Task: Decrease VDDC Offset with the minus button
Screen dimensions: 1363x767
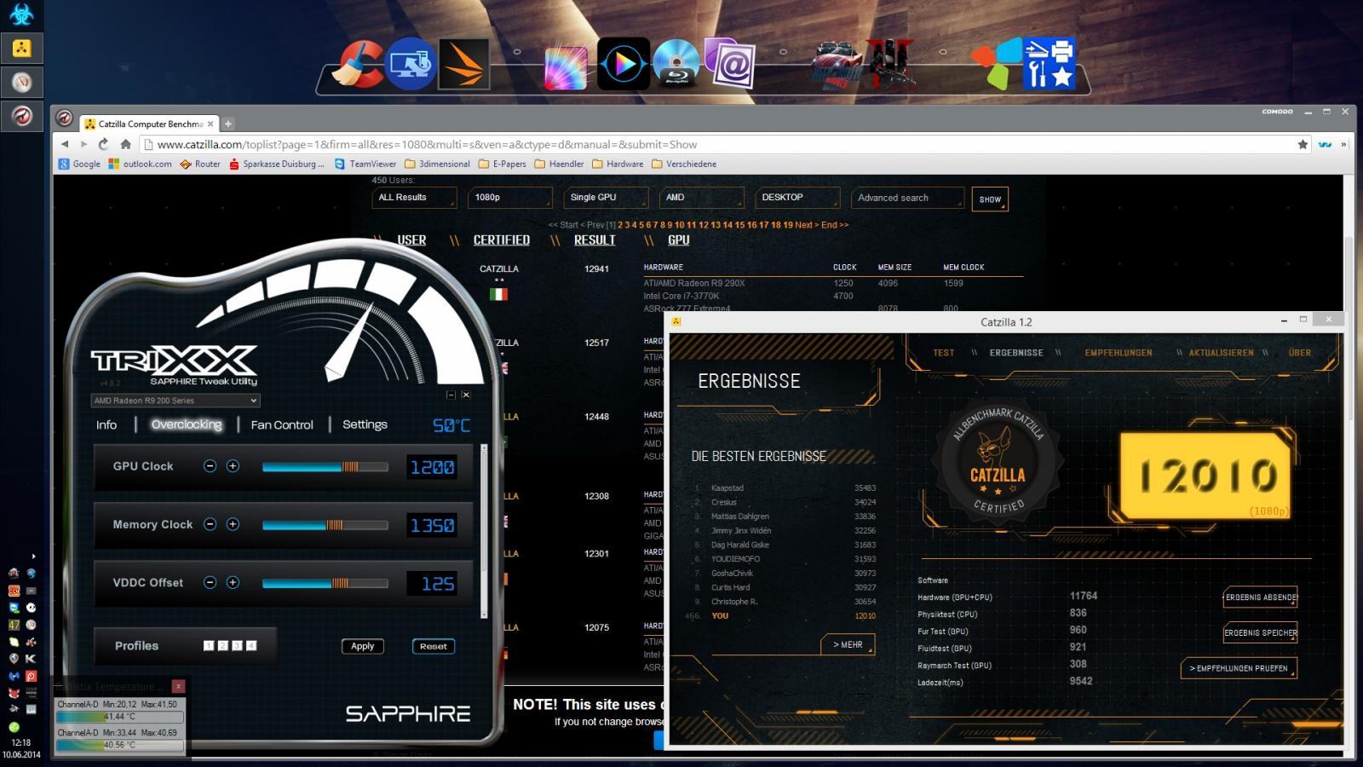Action: (210, 582)
